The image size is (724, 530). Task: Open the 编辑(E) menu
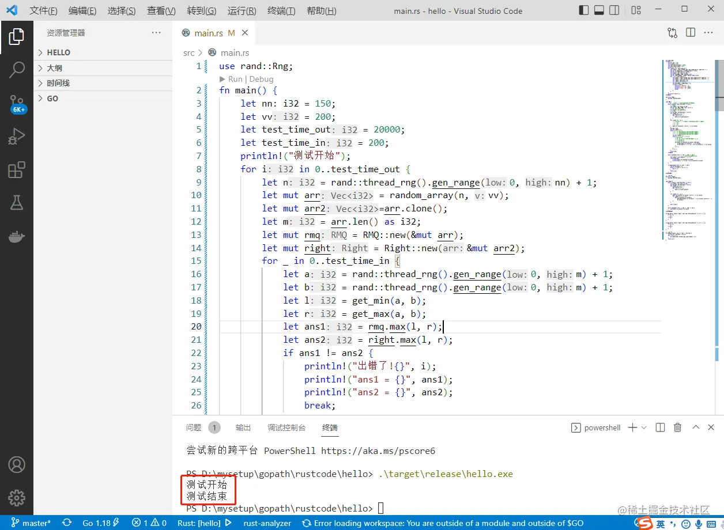click(x=82, y=11)
